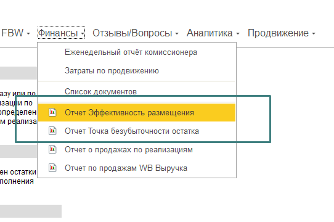This screenshot has width=334, height=222.
Task: Open the Аналитика menu
Action: tap(210, 33)
